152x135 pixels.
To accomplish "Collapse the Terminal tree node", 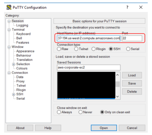I will 9,30.
